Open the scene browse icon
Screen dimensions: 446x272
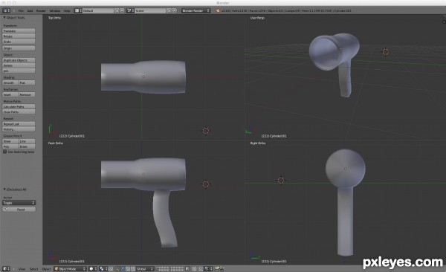coord(130,10)
